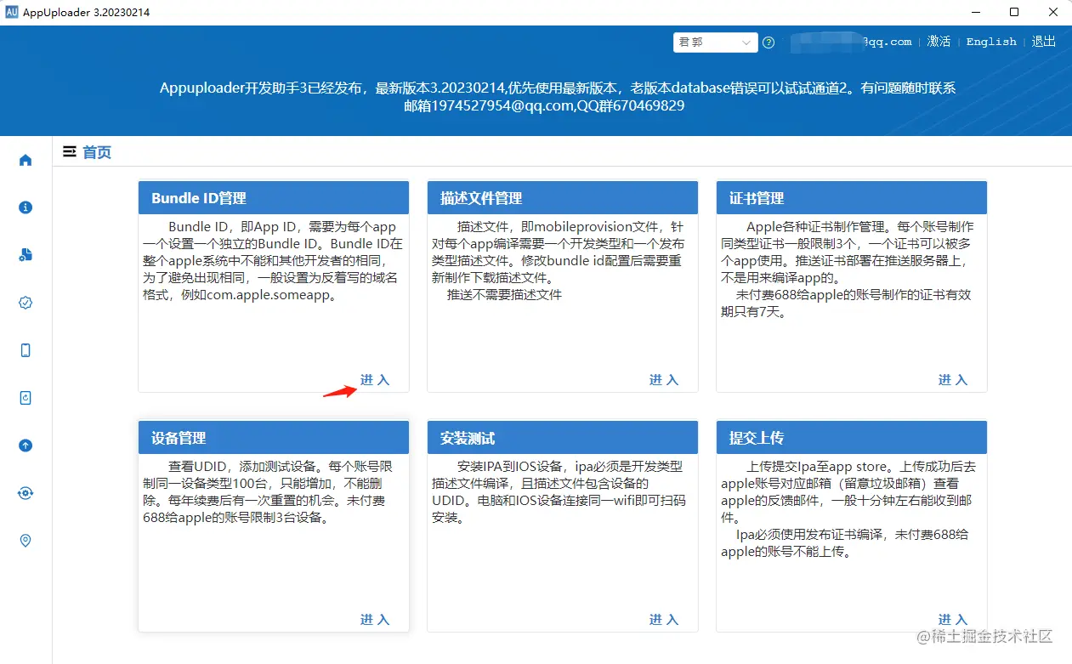Toggle the hamburger menu icon beside 首页
Image resolution: width=1072 pixels, height=664 pixels.
[70, 152]
